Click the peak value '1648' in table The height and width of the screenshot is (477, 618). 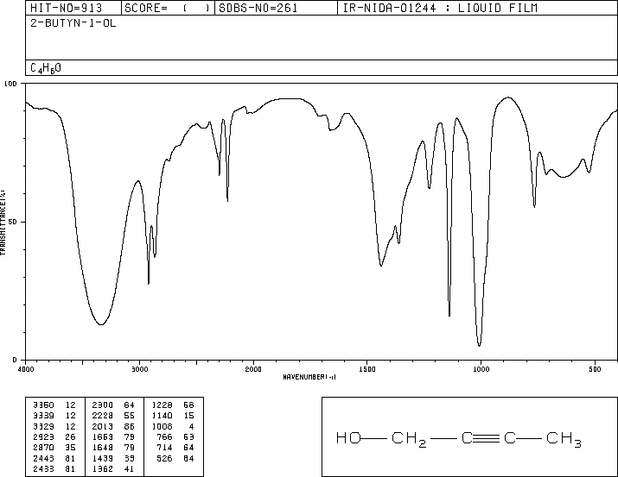click(x=103, y=448)
